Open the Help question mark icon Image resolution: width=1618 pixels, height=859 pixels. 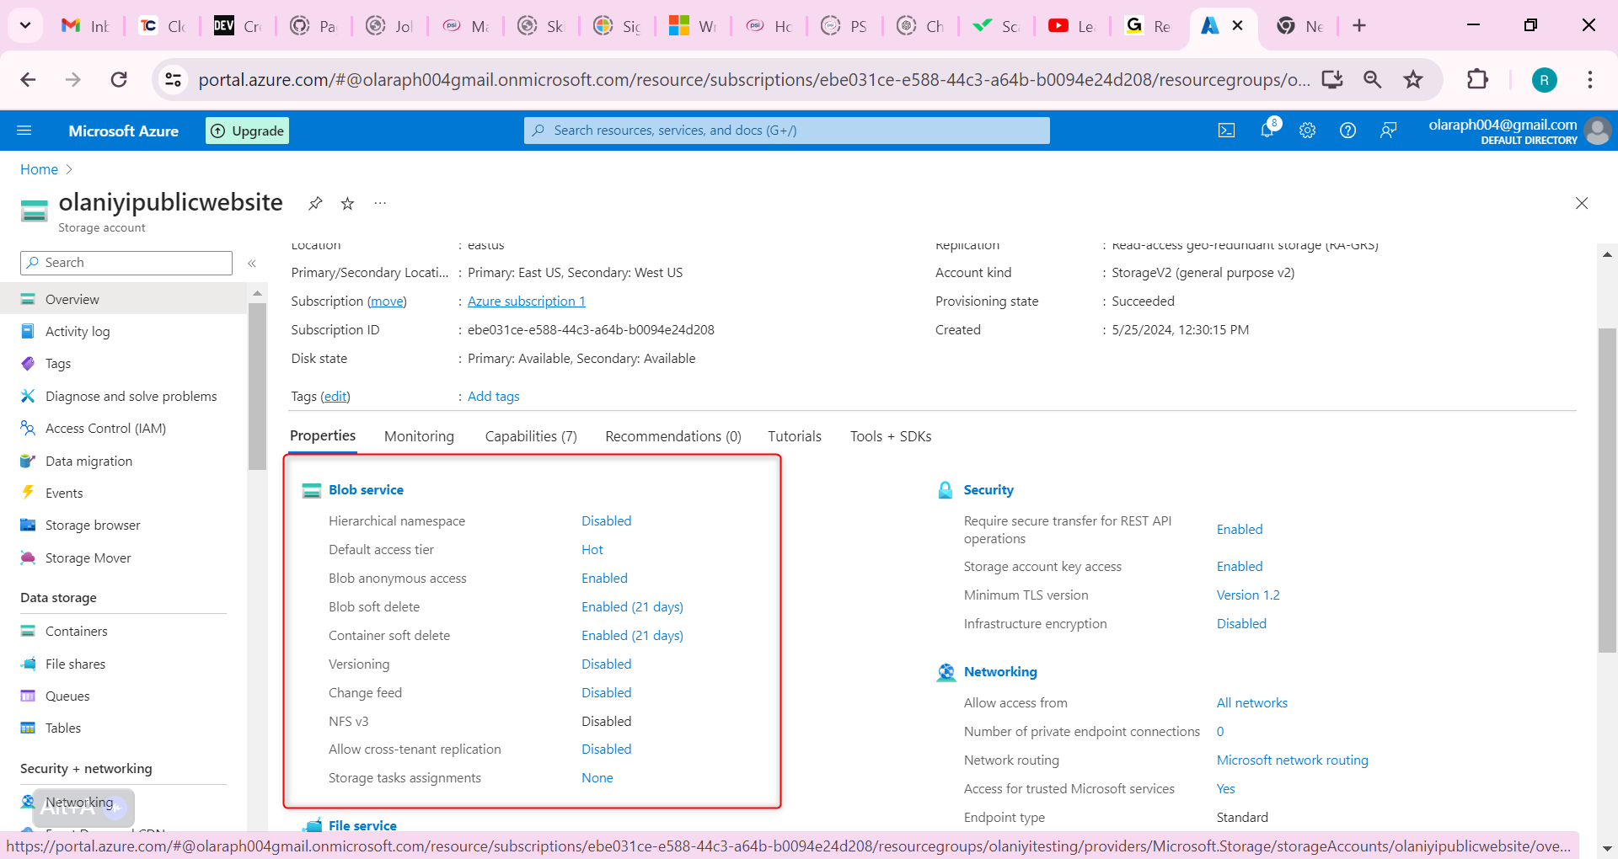[1347, 131]
